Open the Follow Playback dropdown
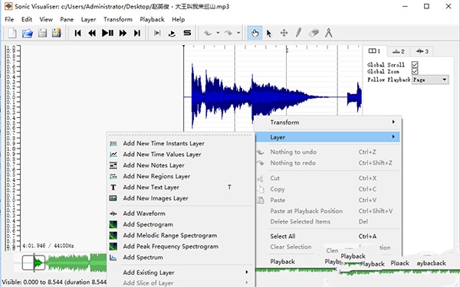This screenshot has height=287, width=460. click(430, 80)
